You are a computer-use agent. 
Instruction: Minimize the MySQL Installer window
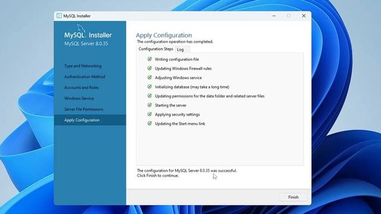click(274, 16)
